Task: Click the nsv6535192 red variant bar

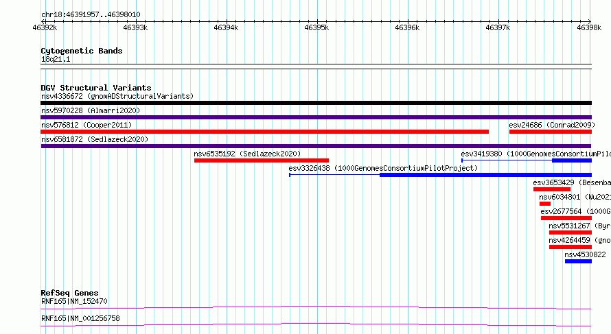Action: [x=262, y=160]
